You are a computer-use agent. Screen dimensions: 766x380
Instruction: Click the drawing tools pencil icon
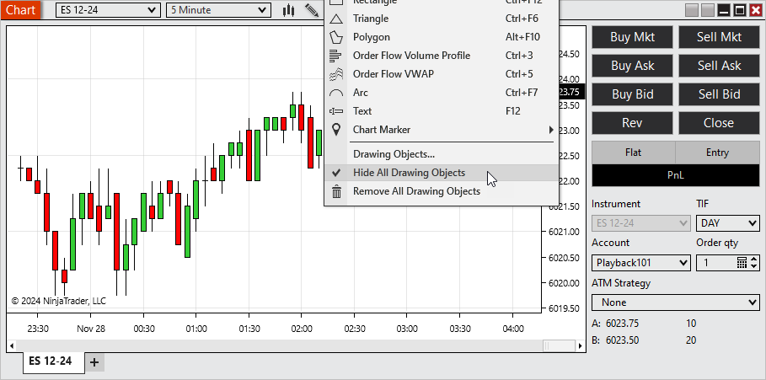312,10
